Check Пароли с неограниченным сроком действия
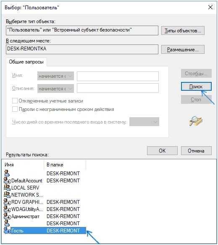The image size is (218, 245). [x=15, y=109]
